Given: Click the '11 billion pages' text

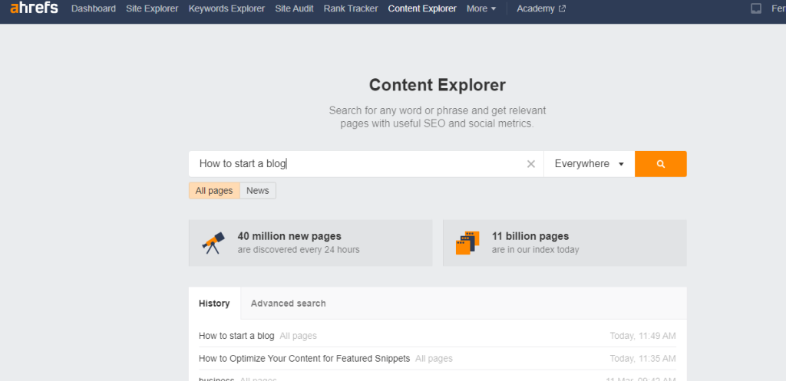Looking at the screenshot, I should click(530, 236).
